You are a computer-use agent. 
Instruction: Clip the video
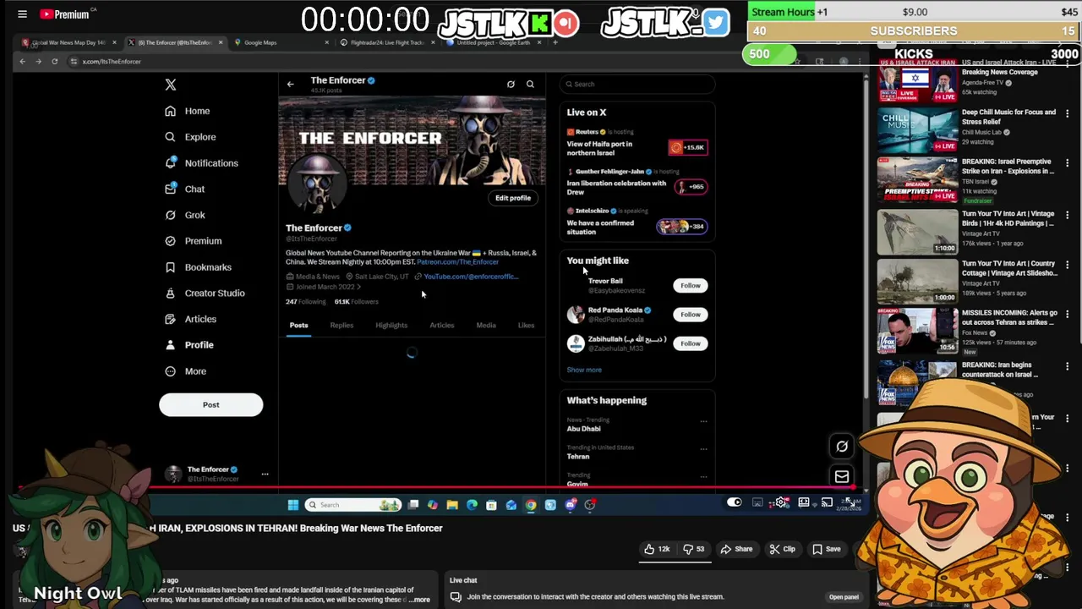[782, 549]
